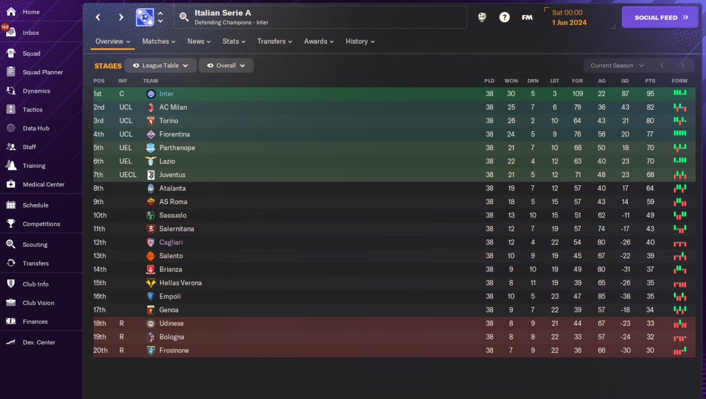This screenshot has width=706, height=399.
Task: Open the Overall filter dropdown
Action: click(x=226, y=66)
